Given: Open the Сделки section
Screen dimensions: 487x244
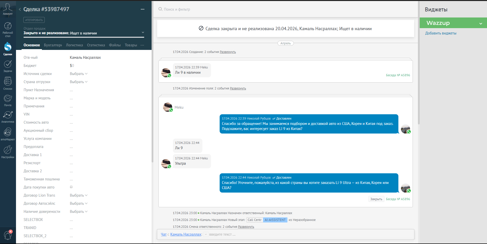Looking at the screenshot, I should (x=8, y=49).
